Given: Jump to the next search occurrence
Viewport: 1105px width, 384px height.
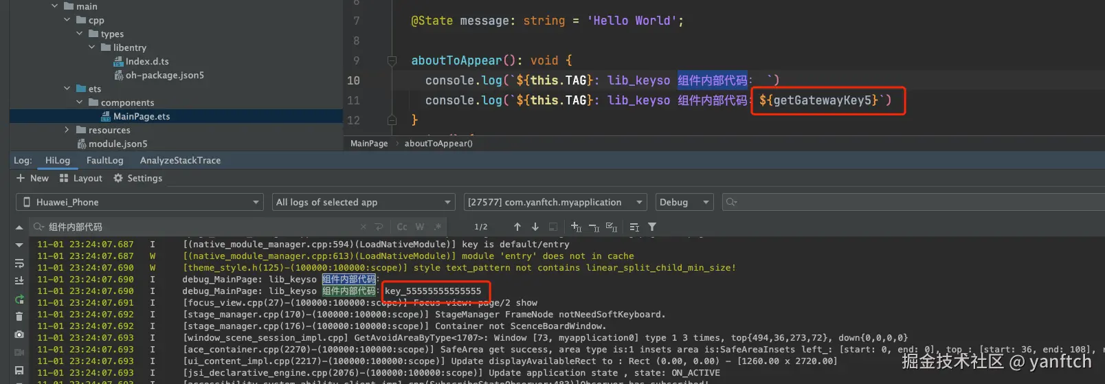Looking at the screenshot, I should (x=535, y=227).
